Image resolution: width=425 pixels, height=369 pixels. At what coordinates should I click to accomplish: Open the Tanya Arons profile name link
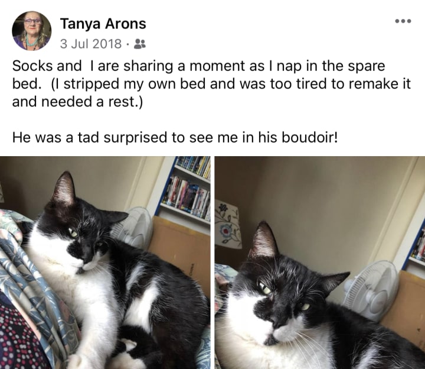click(103, 24)
